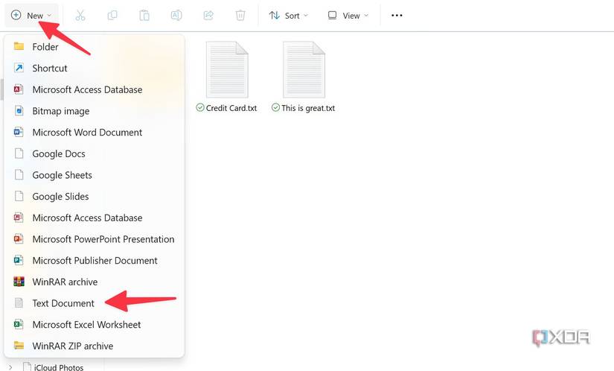Click the Cut scissors icon
Viewport: 614px width, 371px height.
(x=80, y=16)
